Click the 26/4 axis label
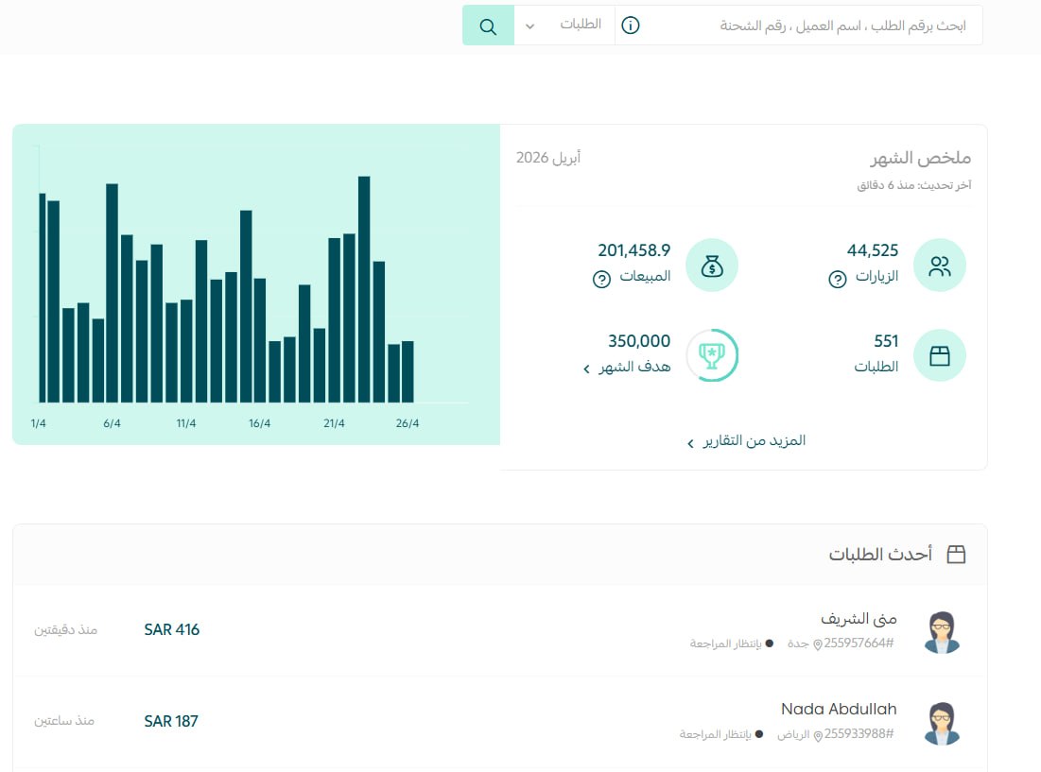The image size is (1041, 772). point(408,423)
